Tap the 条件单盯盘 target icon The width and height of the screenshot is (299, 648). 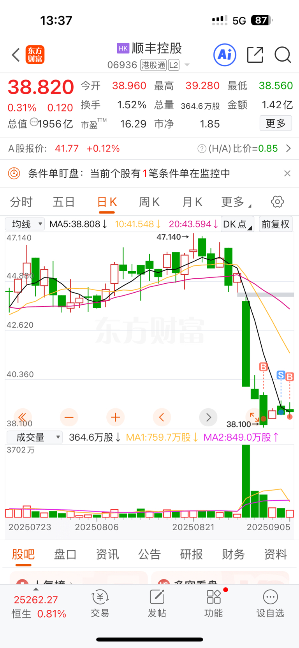coord(14,173)
